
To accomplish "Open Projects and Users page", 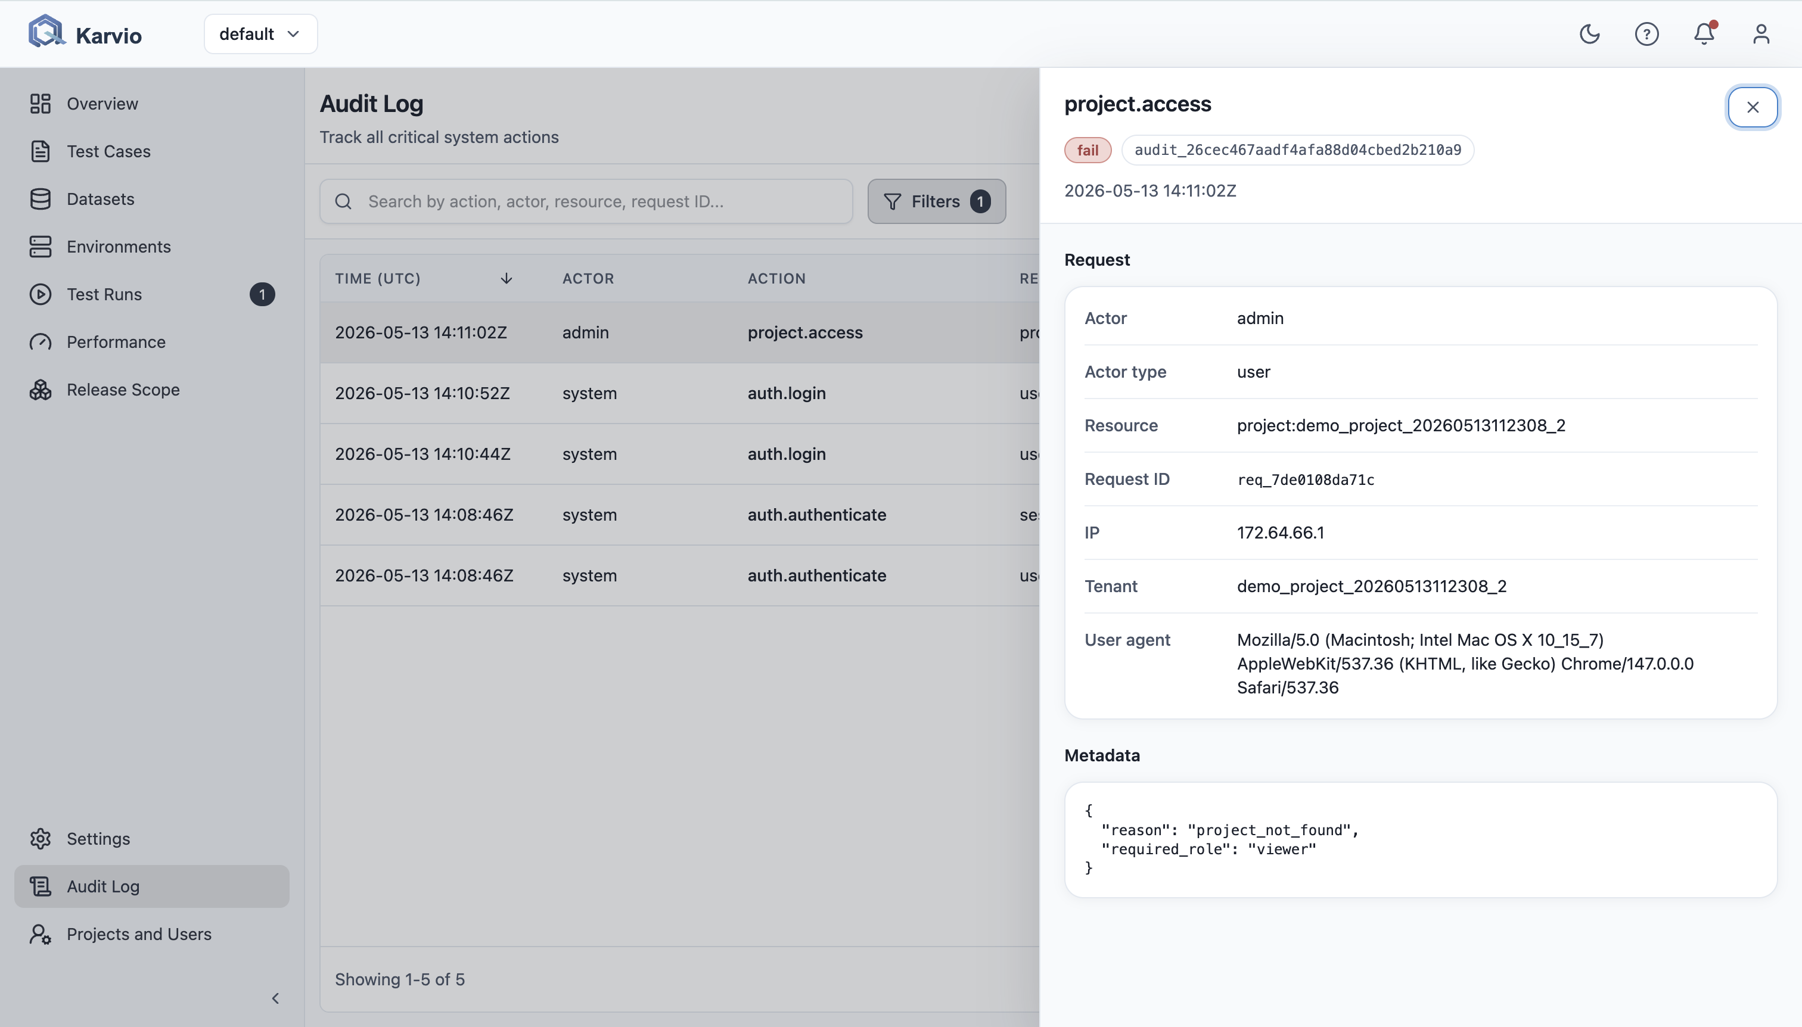I will coord(152,934).
